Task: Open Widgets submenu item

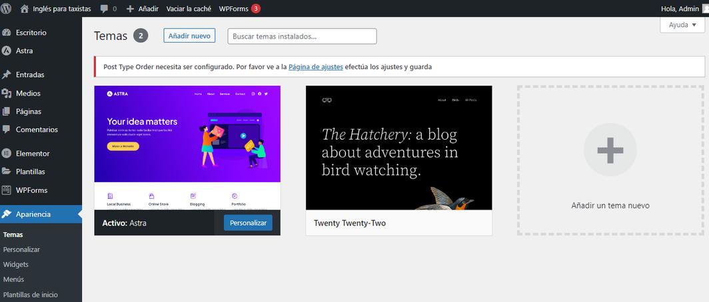Action: click(x=15, y=264)
